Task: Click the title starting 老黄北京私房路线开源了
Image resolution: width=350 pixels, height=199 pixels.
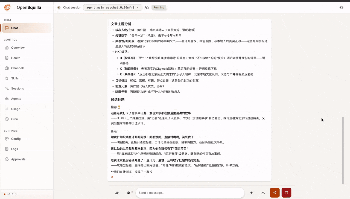Action: point(155,160)
